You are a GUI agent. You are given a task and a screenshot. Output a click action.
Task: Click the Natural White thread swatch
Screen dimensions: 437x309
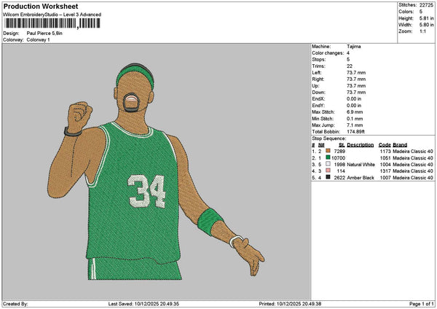point(328,164)
